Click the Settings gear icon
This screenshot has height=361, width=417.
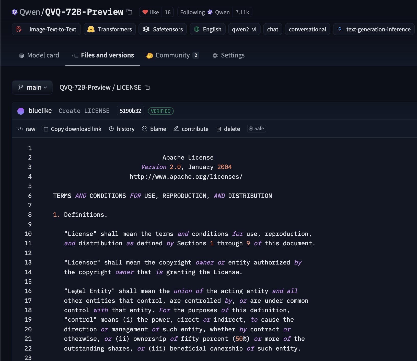click(215, 56)
